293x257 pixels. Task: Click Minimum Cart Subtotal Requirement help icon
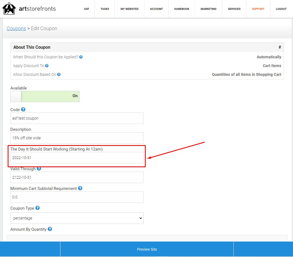[80, 188]
